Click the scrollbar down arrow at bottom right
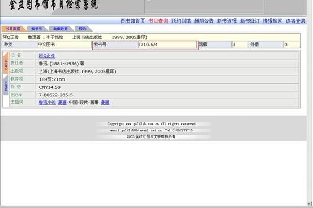Viewport: 313px width, 208px height. (x=310, y=203)
